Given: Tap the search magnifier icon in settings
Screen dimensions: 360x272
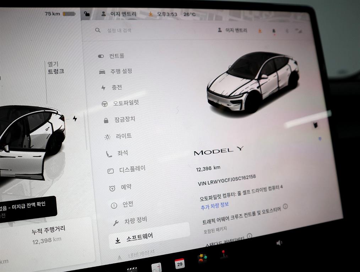Looking at the screenshot, I should coord(98,30).
